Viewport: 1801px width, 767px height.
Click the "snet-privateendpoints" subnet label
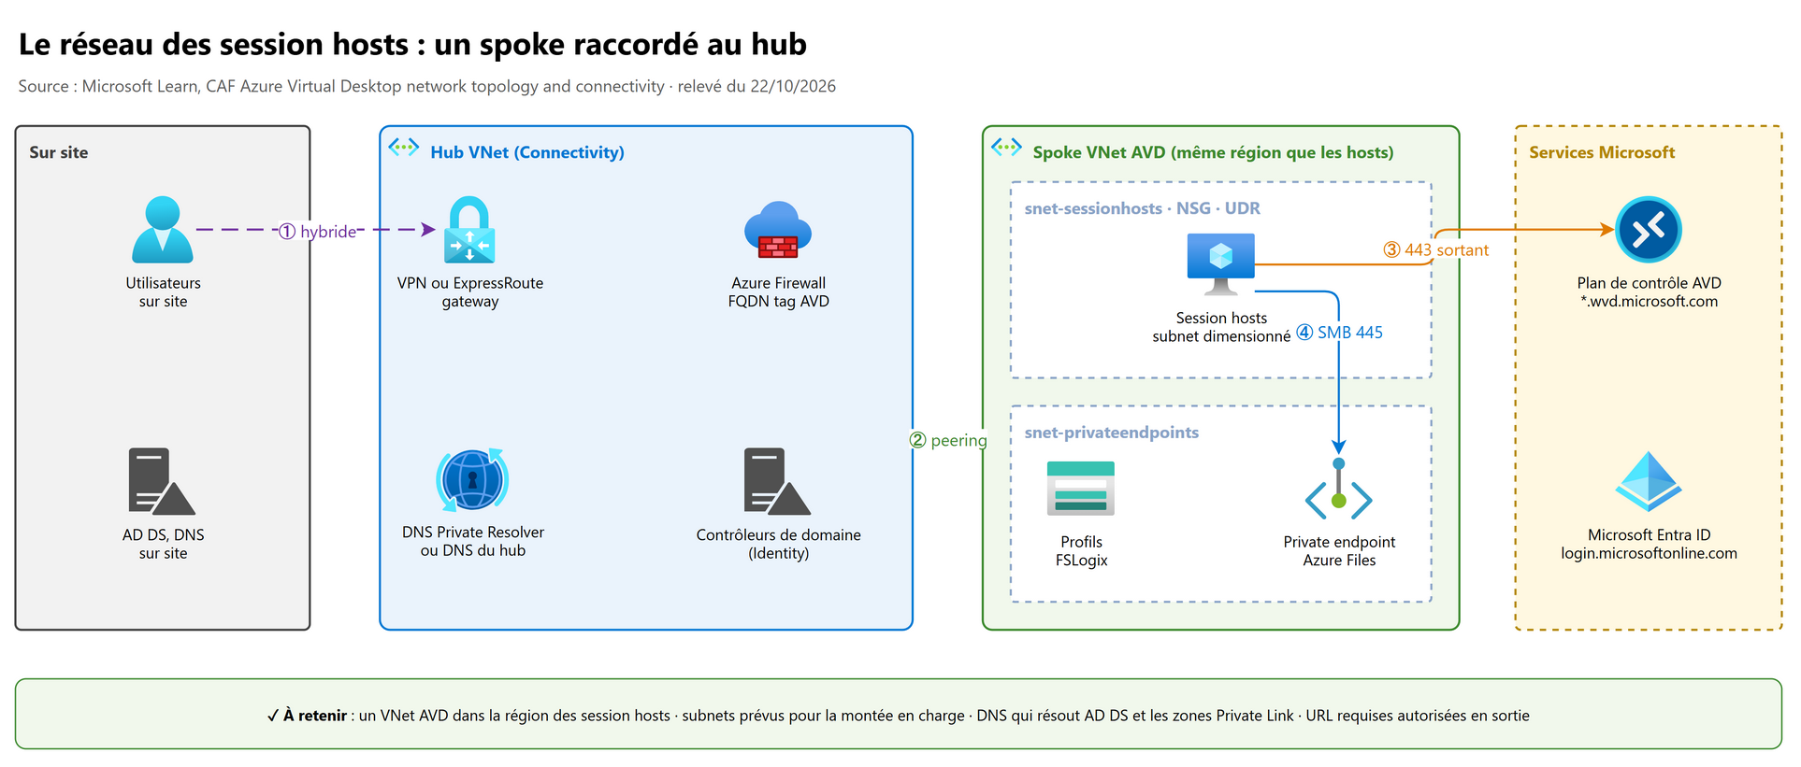pyautogui.click(x=1111, y=433)
